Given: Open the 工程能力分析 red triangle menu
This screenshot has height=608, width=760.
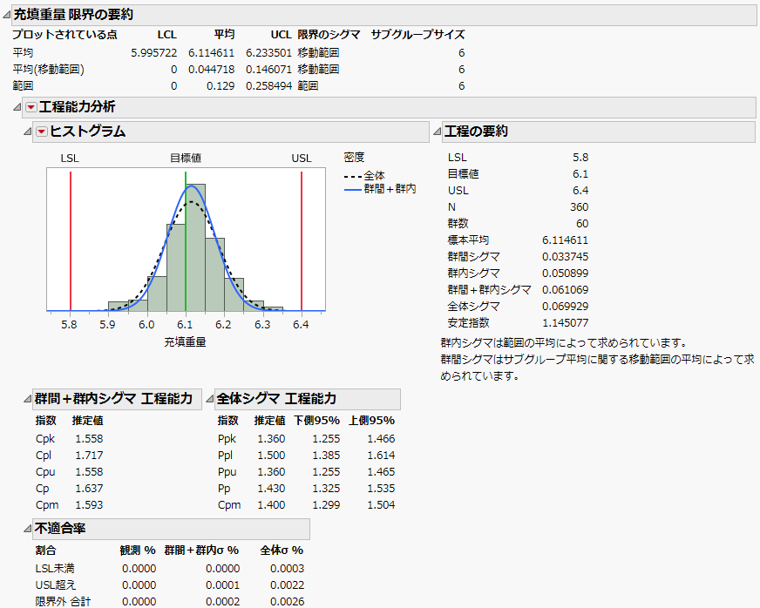Looking at the screenshot, I should click(x=31, y=107).
